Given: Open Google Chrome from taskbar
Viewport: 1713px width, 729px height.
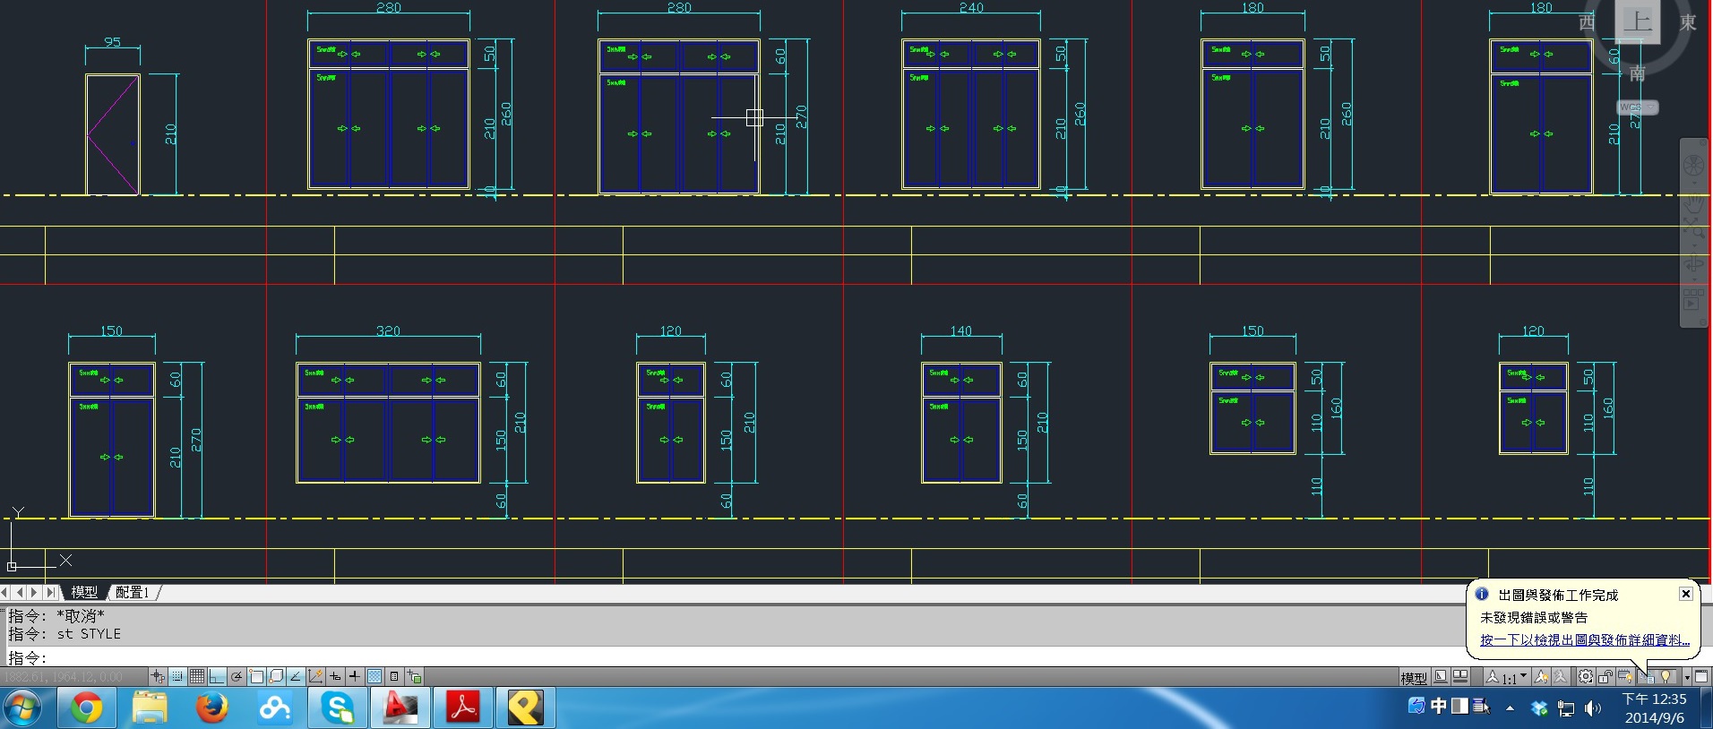Looking at the screenshot, I should tap(87, 708).
